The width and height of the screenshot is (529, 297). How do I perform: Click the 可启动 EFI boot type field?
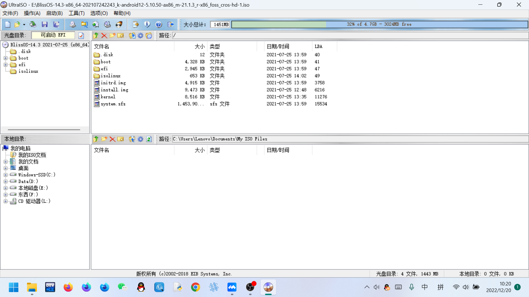pos(53,35)
